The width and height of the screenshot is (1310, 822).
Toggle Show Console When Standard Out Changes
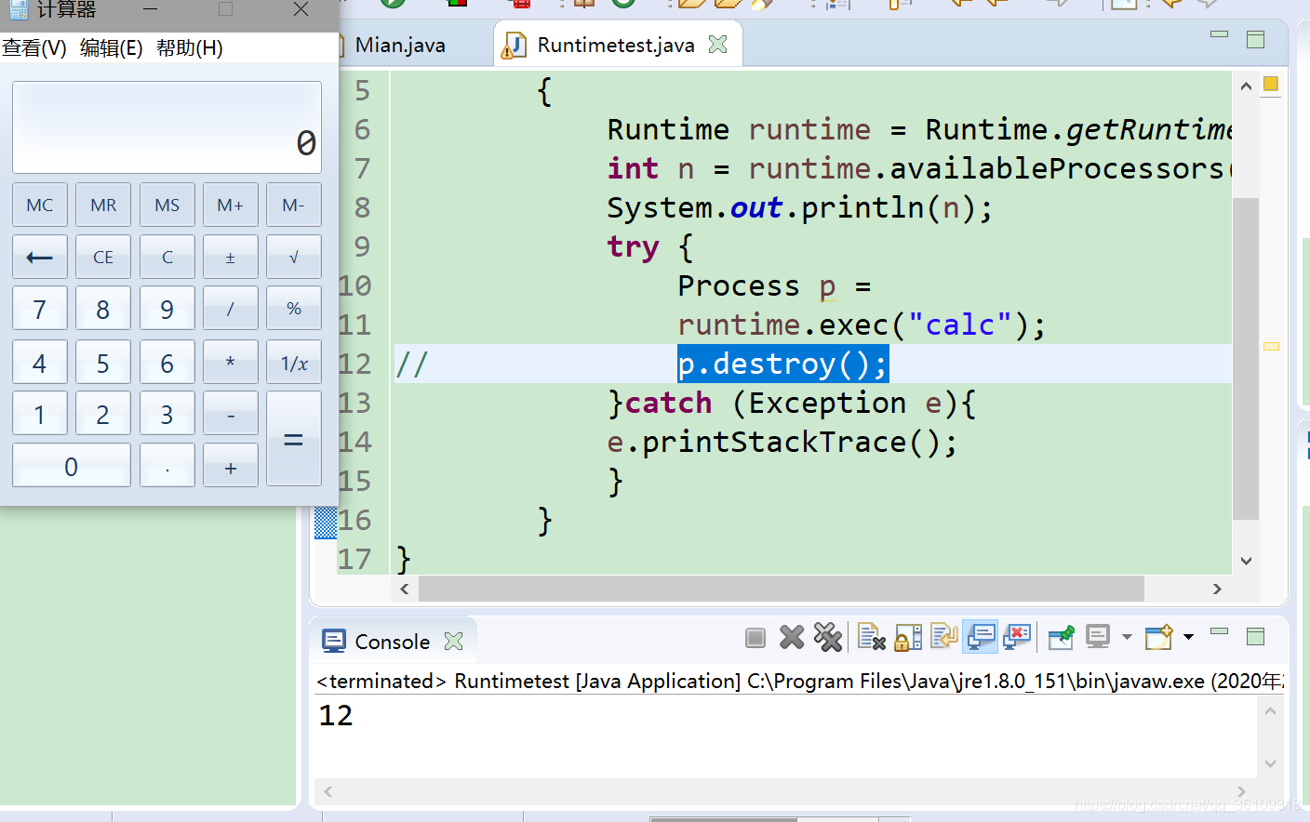pos(981,637)
